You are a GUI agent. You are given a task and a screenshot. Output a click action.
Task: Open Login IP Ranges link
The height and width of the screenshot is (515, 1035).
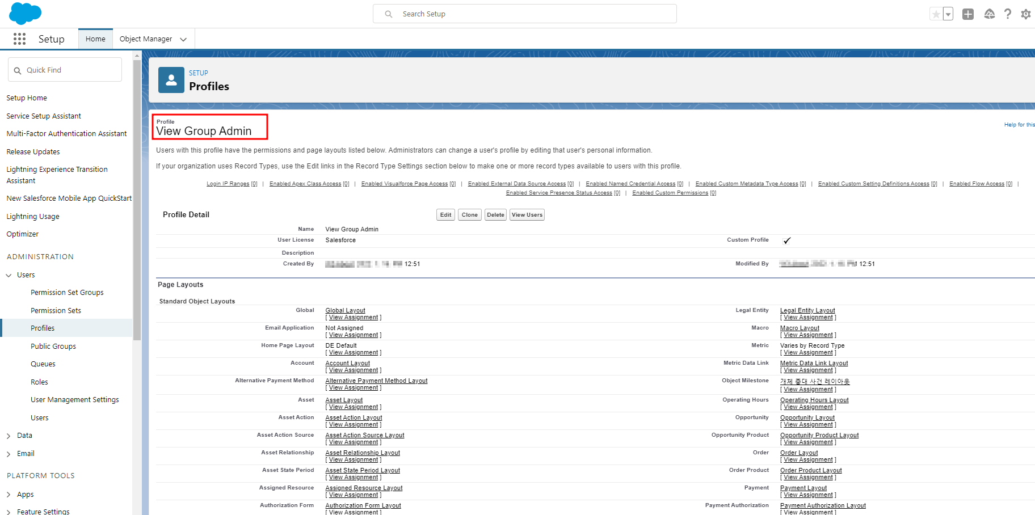232,184
